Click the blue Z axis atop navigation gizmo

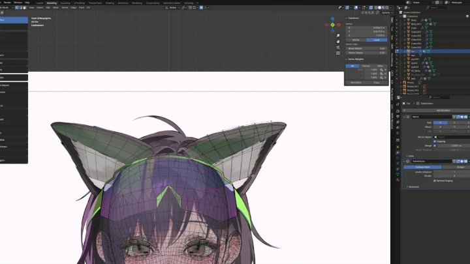(332, 18)
